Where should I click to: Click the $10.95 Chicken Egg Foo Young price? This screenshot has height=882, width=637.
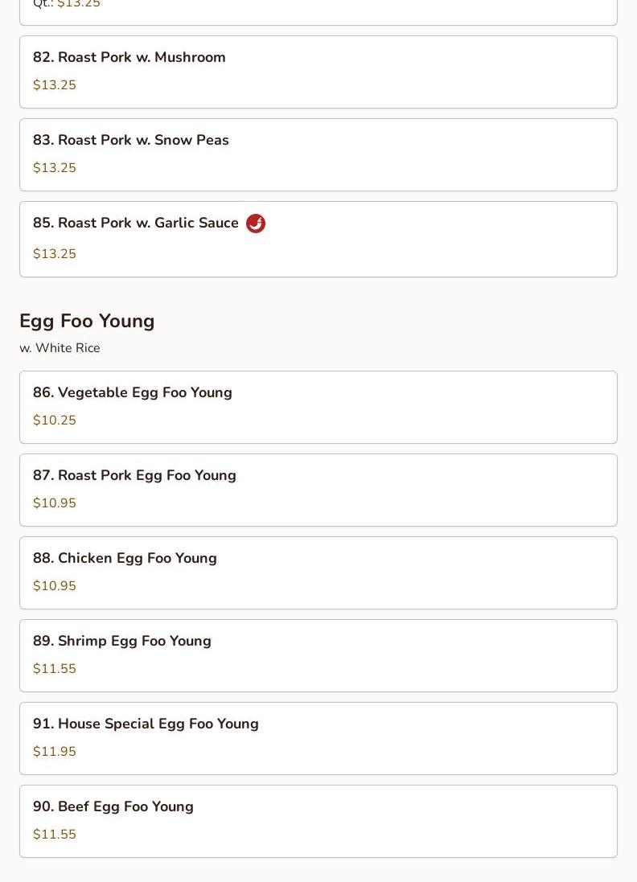click(55, 586)
